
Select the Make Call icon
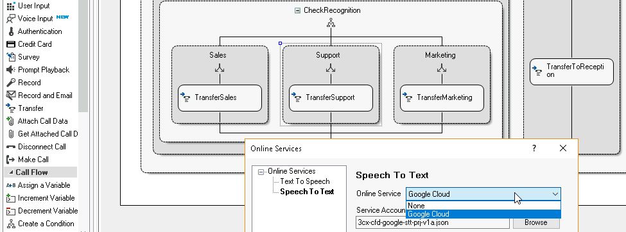11,160
